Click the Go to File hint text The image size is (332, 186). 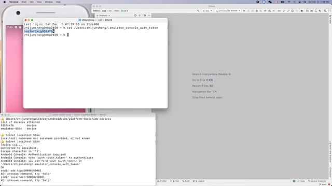(x=202, y=80)
